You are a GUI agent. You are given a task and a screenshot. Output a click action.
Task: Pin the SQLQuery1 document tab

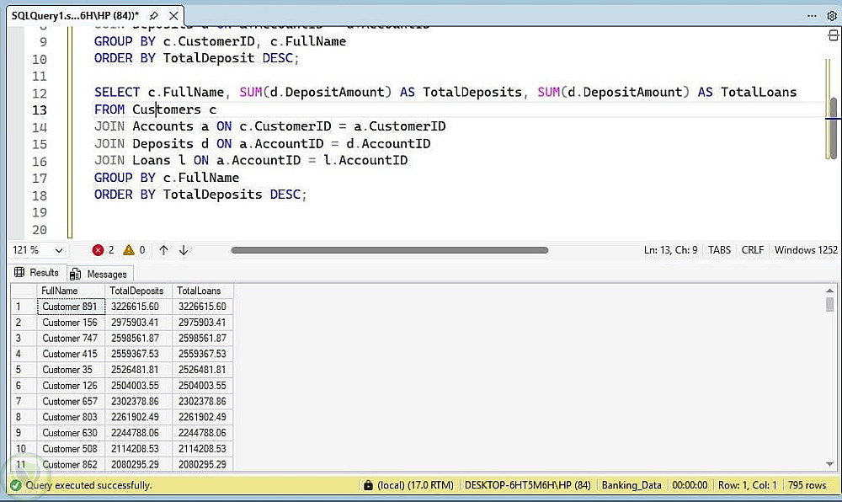pyautogui.click(x=153, y=15)
